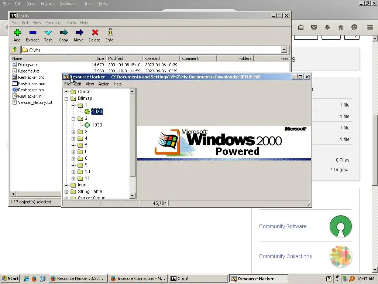The width and height of the screenshot is (378, 284).
Task: Click the Pocket icon in Firefox toolbar
Action: coord(314,27)
